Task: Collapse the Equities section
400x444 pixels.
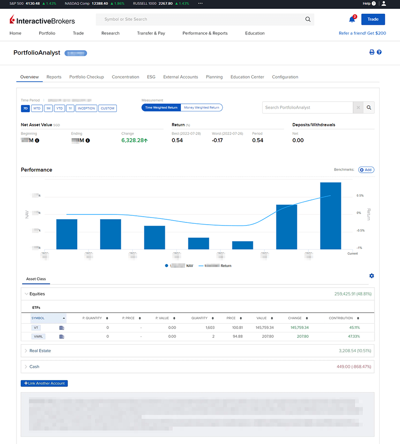Action: click(26, 294)
